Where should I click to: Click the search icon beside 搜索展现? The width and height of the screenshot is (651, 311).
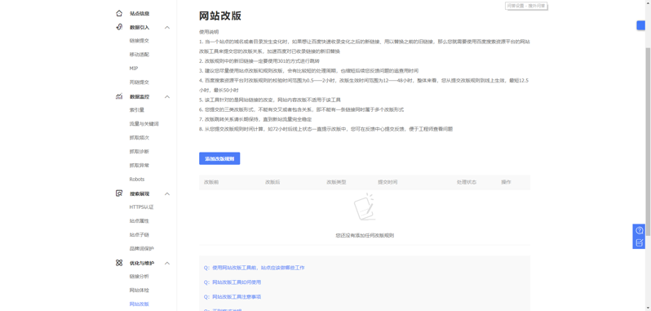point(119,193)
